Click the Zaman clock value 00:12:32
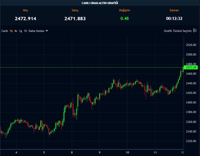Screen dimensions: 200x156 (174, 19)
